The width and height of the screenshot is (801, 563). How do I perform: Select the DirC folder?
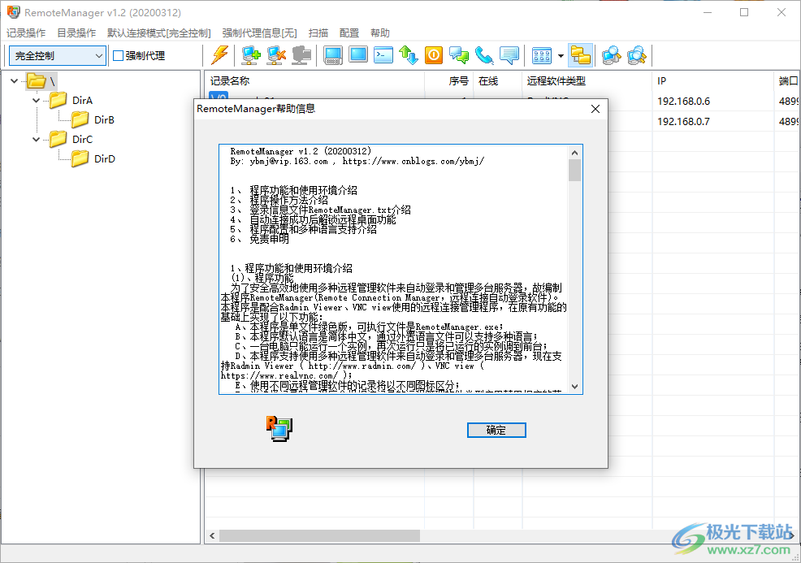[82, 139]
